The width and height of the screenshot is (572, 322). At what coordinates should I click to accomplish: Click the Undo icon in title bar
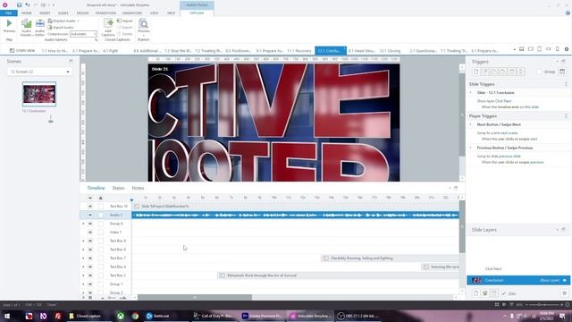pos(28,5)
